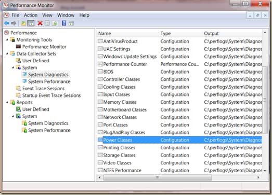This screenshot has width=272, height=195.
Task: Click the Up one level folder icon
Action: pos(23,23)
